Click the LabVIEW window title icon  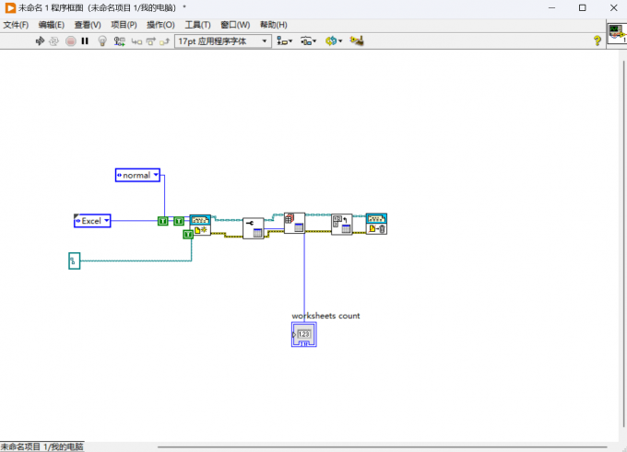(x=10, y=7)
